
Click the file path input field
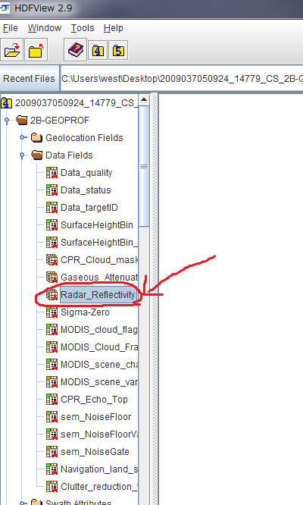click(182, 79)
